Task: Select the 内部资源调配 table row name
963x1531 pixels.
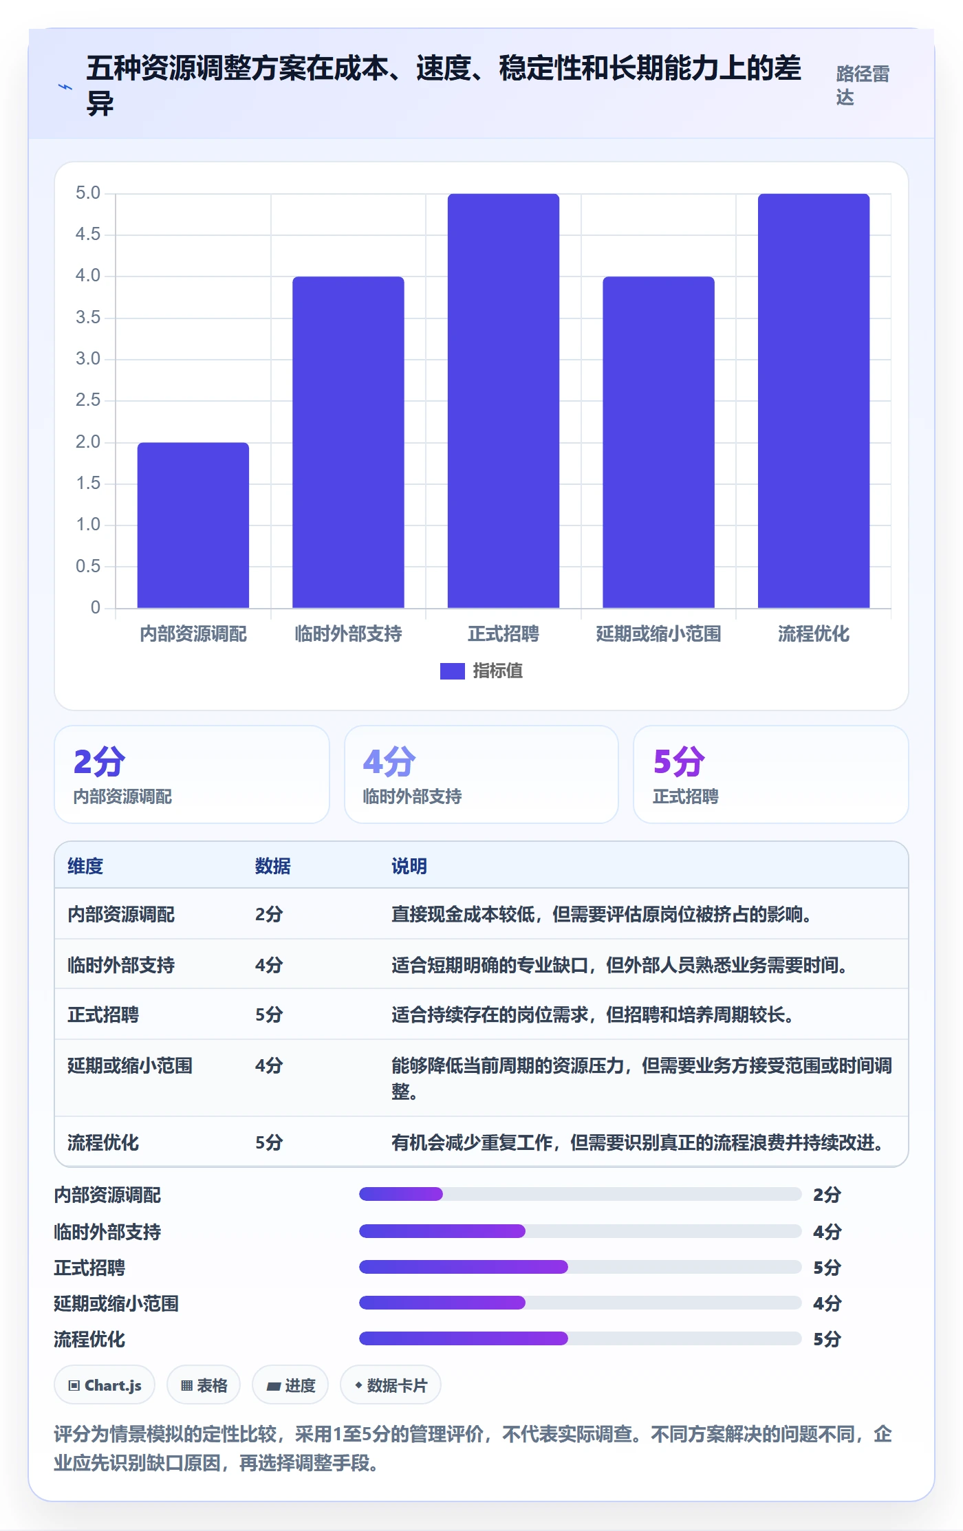Action: 121,914
